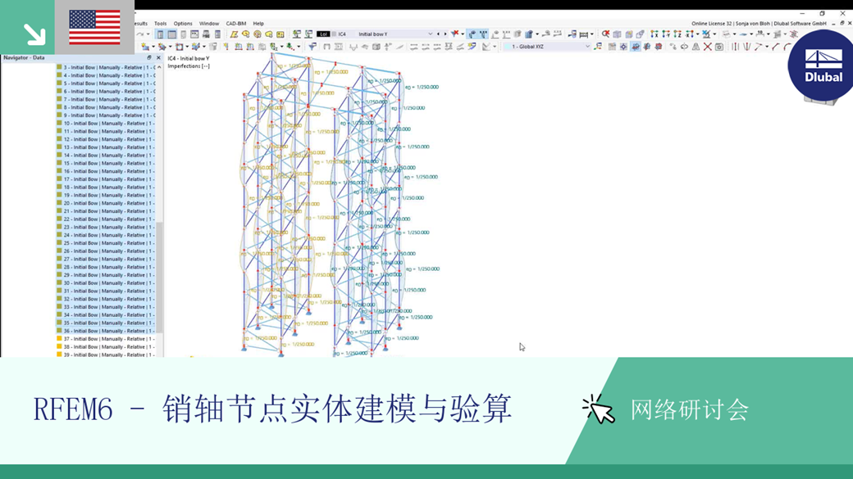Select row '5 - Initial Bow | Manually - Relative'
Viewport: 853px width, 479px height.
click(109, 83)
